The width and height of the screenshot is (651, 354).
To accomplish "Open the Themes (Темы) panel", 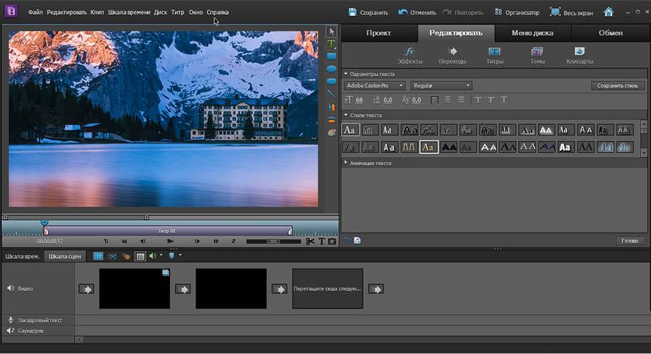I will (x=537, y=56).
